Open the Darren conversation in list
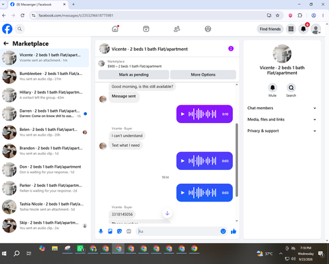Image resolution: width=329 pixels, height=264 pixels. [45, 113]
